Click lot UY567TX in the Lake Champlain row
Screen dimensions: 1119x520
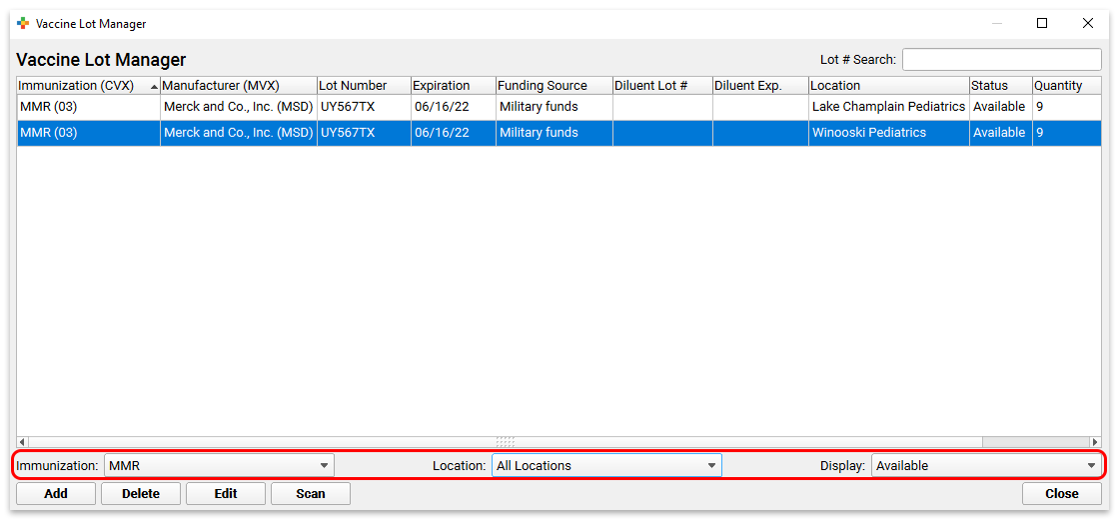(x=364, y=107)
